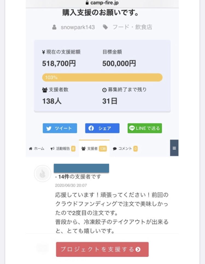The width and height of the screenshot is (205, 264).
Task: Click the 103% funding progress bar
Action: coord(102,77)
